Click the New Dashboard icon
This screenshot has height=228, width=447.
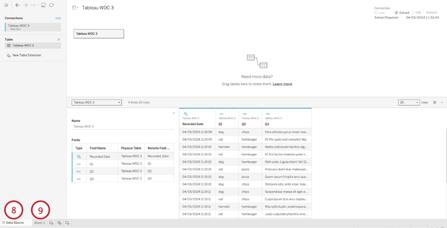point(59,223)
